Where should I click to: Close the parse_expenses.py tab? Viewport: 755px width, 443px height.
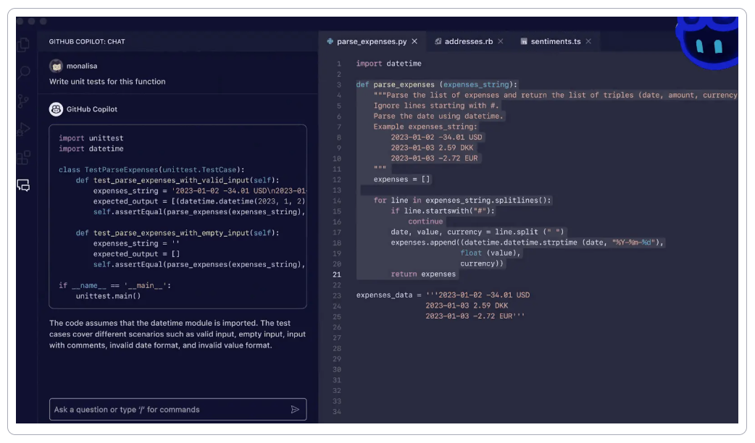click(x=413, y=41)
